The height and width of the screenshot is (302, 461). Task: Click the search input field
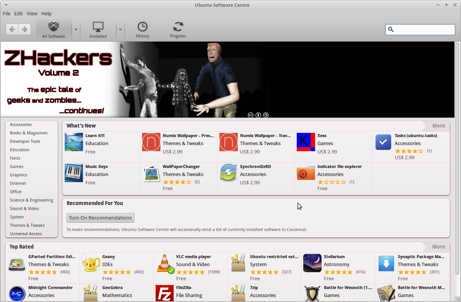[420, 29]
